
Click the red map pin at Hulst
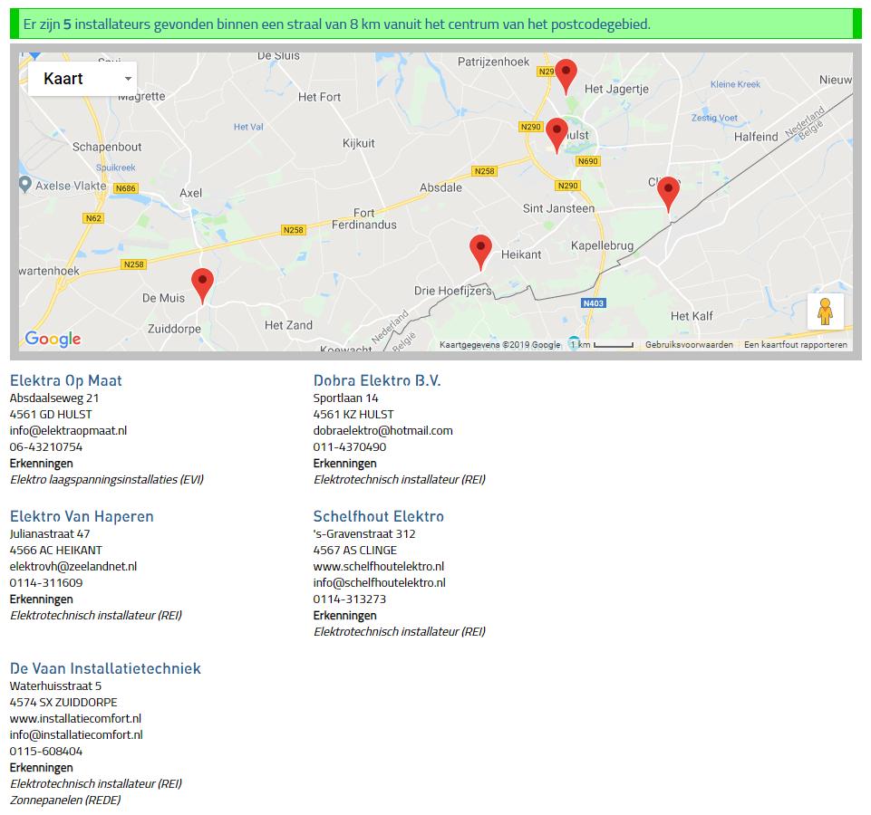coord(556,135)
